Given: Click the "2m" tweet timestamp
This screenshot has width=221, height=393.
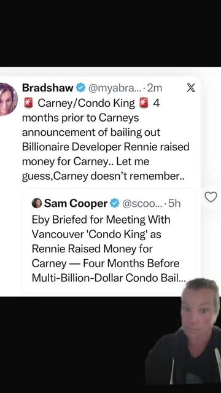Looking at the screenshot, I should click(155, 88).
